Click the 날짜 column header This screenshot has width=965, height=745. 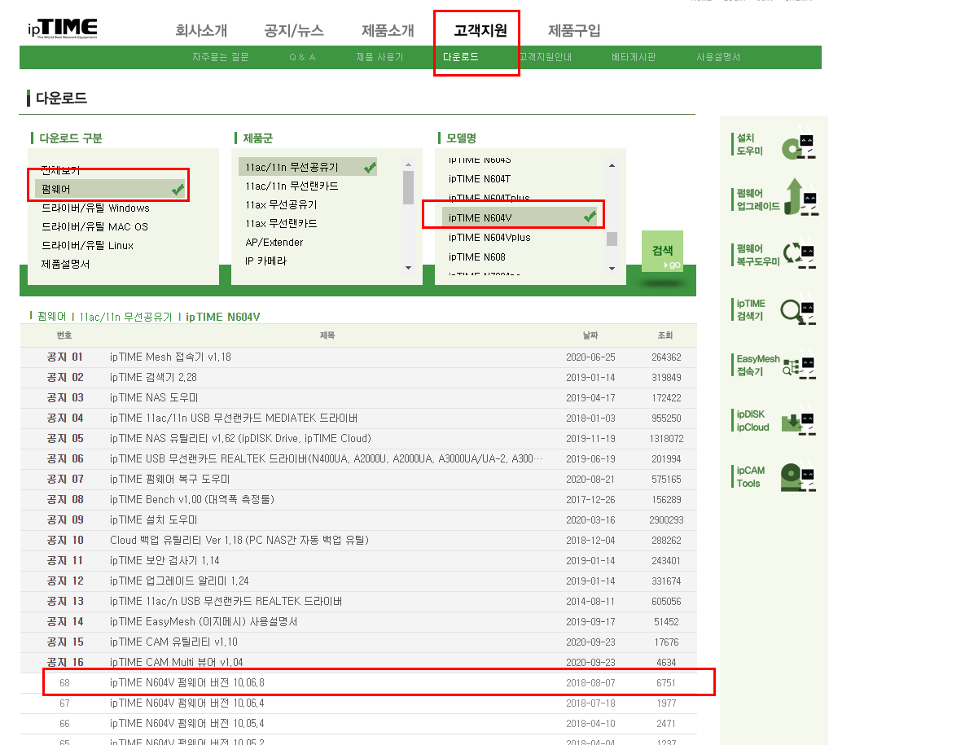(590, 335)
